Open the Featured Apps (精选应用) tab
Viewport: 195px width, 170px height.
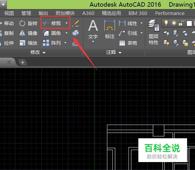click(x=111, y=13)
